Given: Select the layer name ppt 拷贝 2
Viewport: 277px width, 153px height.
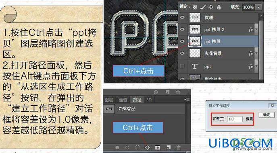Looking at the screenshot, I should [x=214, y=30].
